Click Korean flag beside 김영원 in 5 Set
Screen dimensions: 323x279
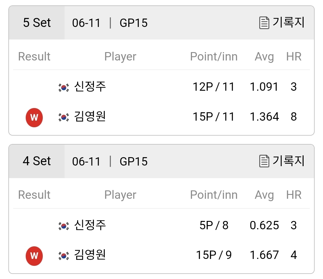tap(64, 118)
